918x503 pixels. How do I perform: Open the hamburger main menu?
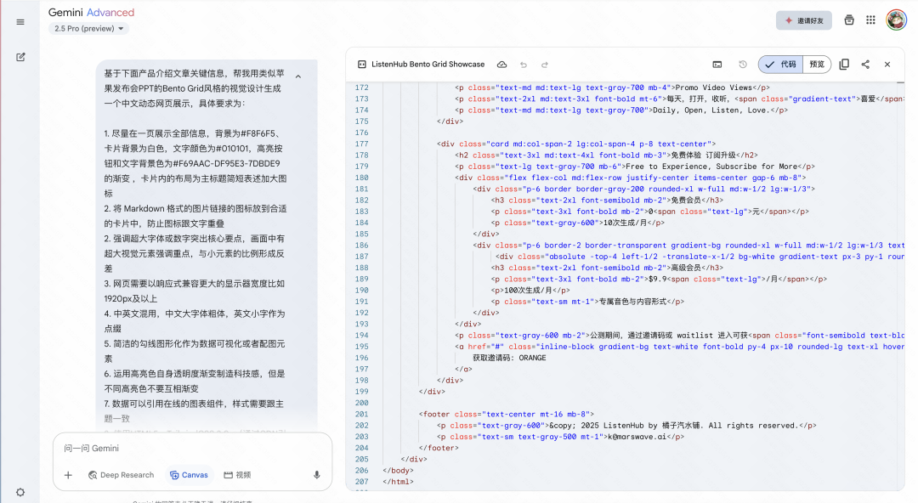tap(20, 22)
